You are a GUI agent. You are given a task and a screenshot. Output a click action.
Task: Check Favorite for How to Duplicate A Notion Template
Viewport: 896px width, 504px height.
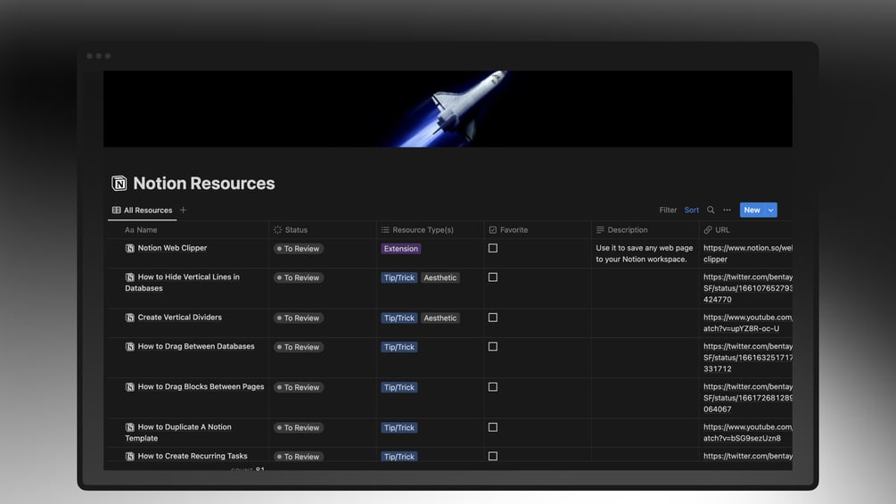(x=492, y=427)
